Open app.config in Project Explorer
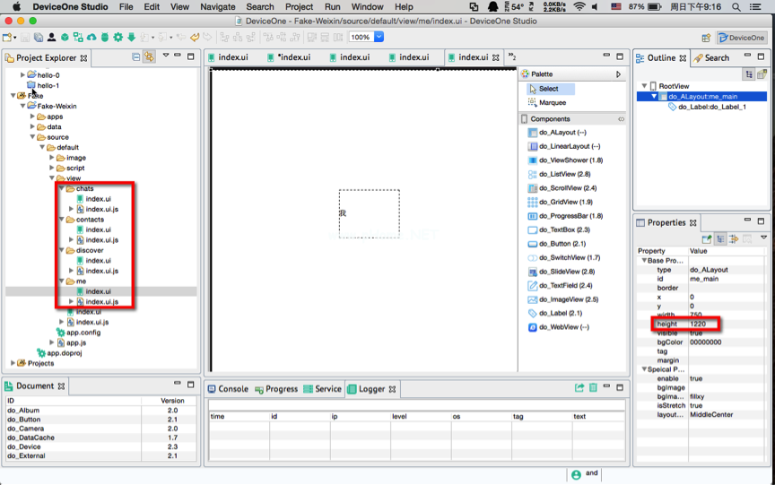 [83, 333]
